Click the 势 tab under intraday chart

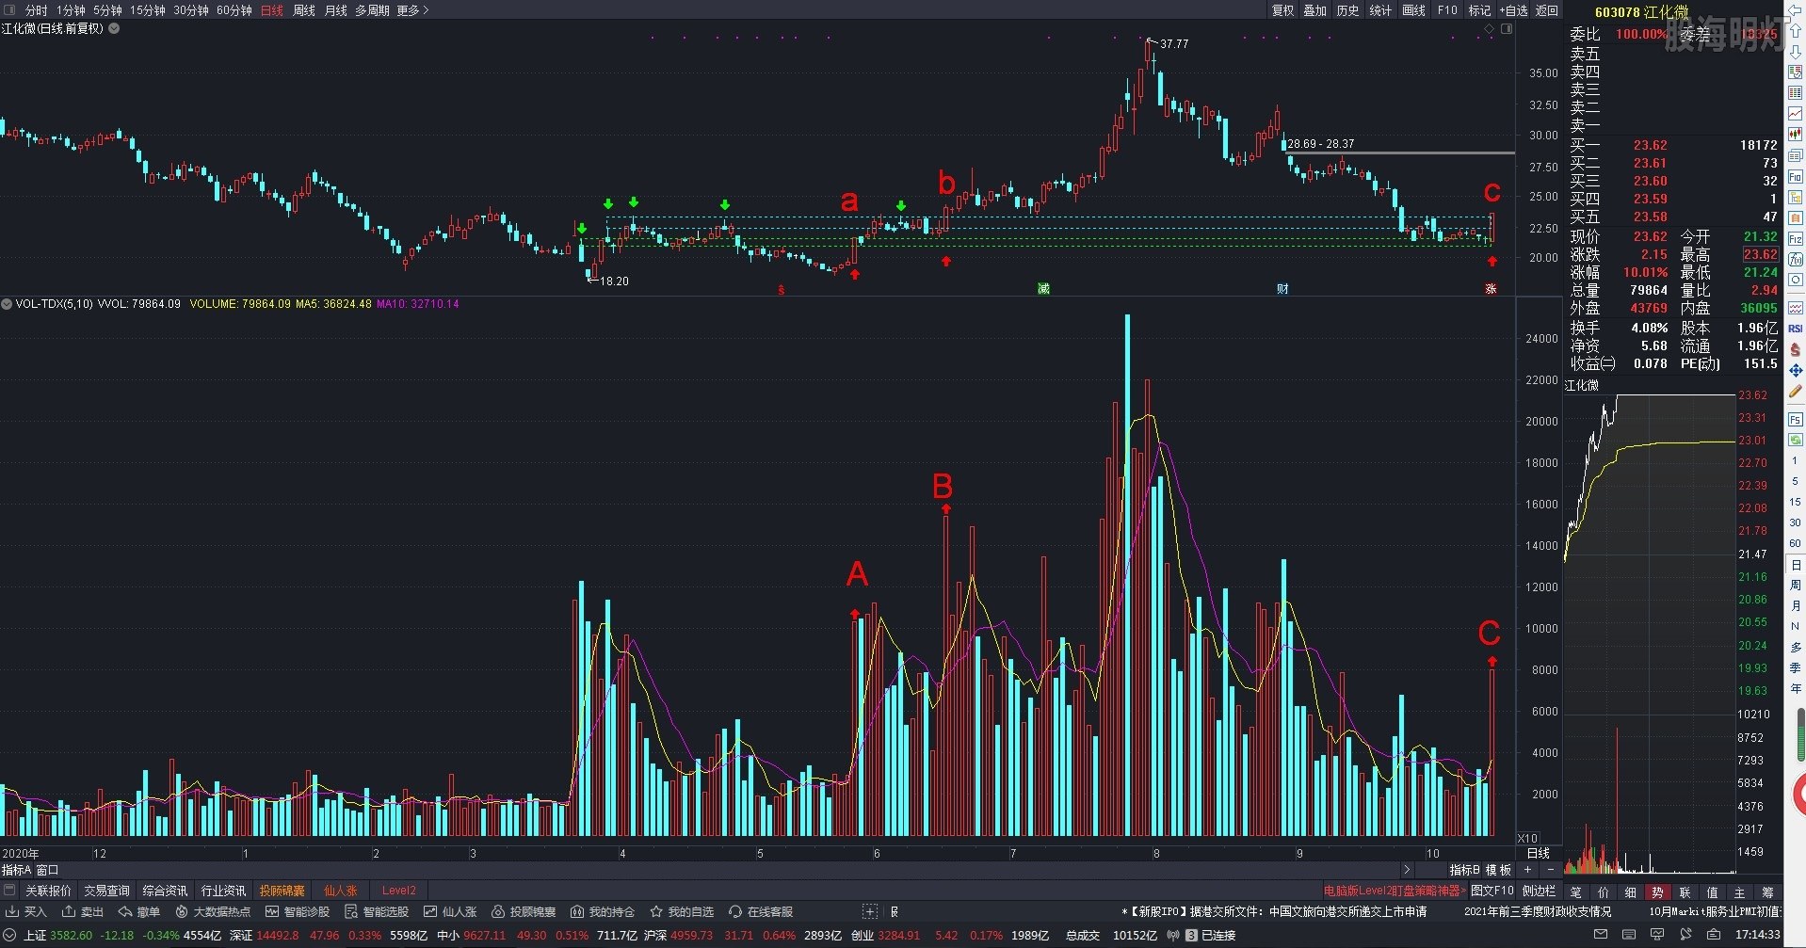point(1657,892)
